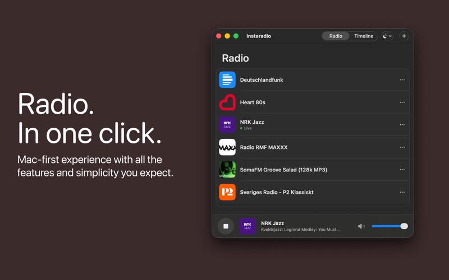Click the Deutschlandfunk station logo

[227, 80]
